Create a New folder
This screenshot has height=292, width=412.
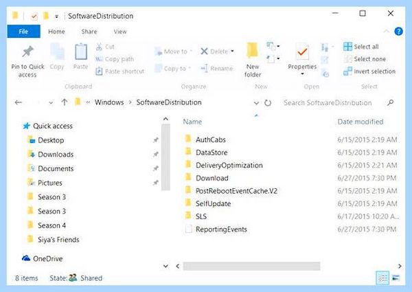(x=253, y=60)
